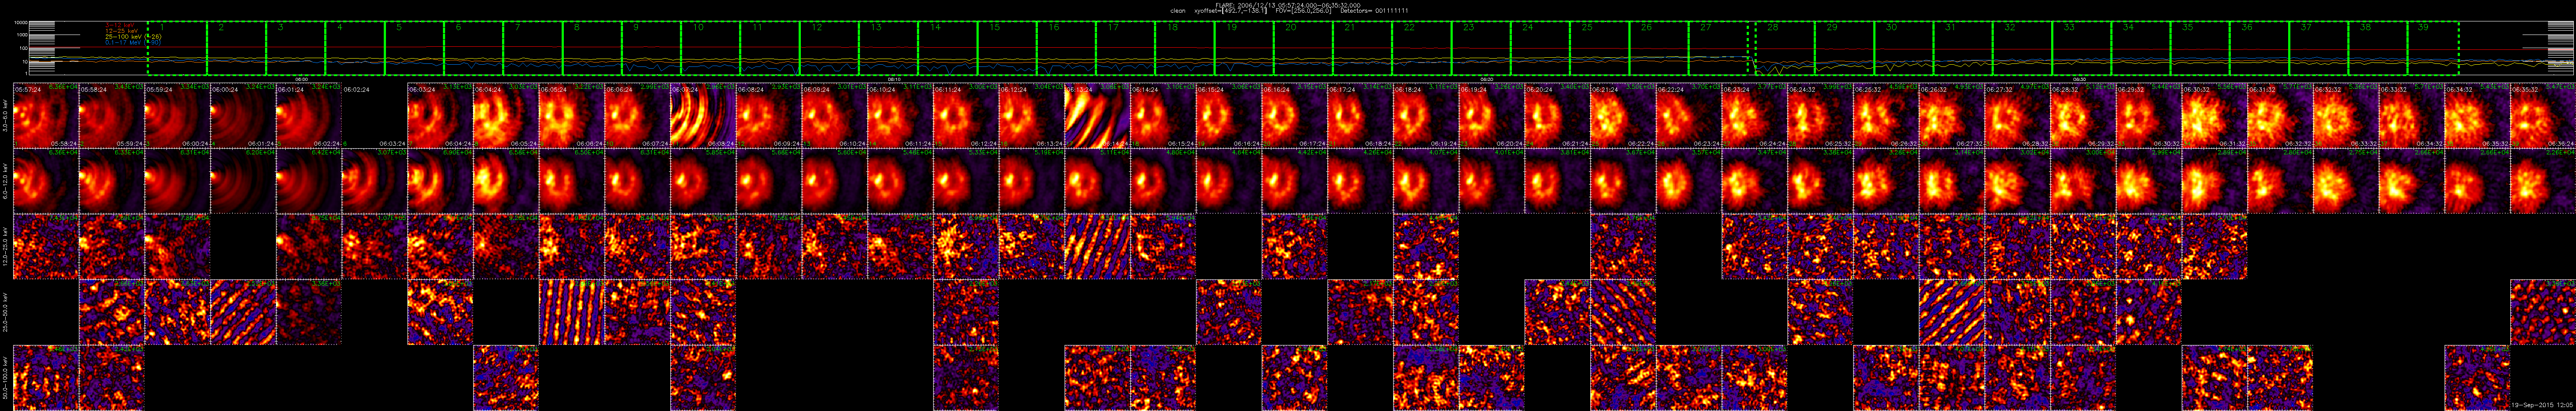2576x411 pixels.
Task: Select interval 17 in the light curve
Action: [1126, 48]
